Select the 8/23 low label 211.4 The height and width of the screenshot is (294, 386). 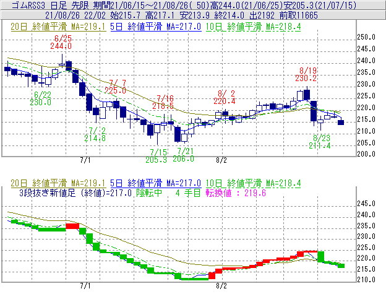[x=320, y=142]
